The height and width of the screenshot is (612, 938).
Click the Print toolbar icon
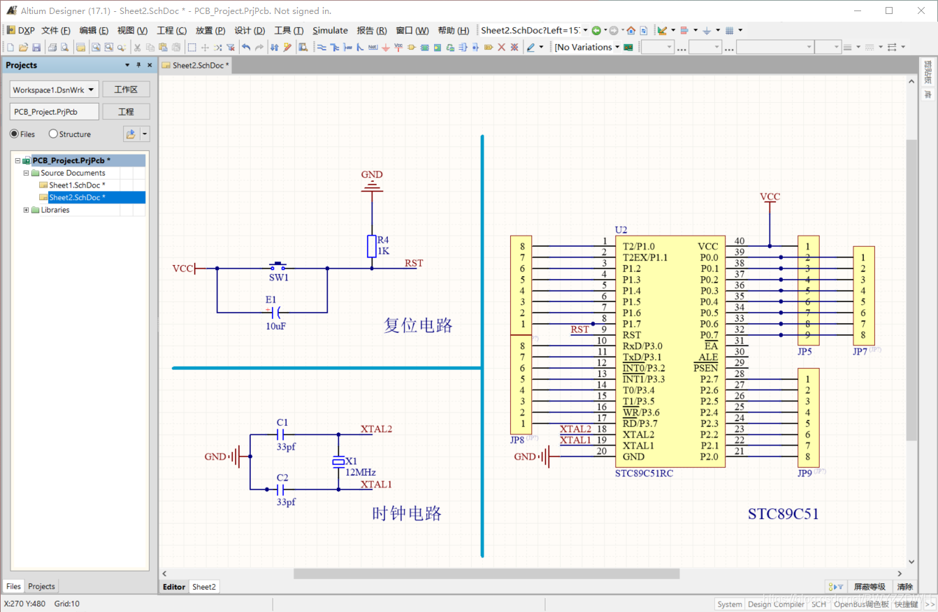tap(52, 48)
